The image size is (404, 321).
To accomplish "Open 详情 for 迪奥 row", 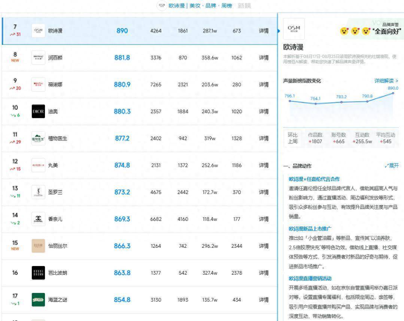I will (264, 111).
